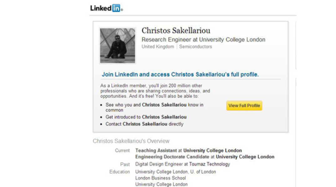Open the profile photo thumbnail
The width and height of the screenshot is (336, 187).
coord(117,46)
